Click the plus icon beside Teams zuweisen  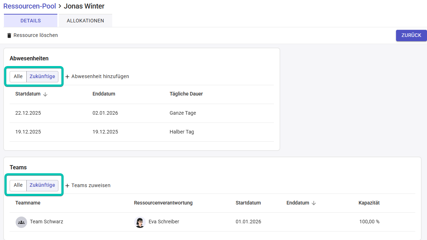(67, 186)
